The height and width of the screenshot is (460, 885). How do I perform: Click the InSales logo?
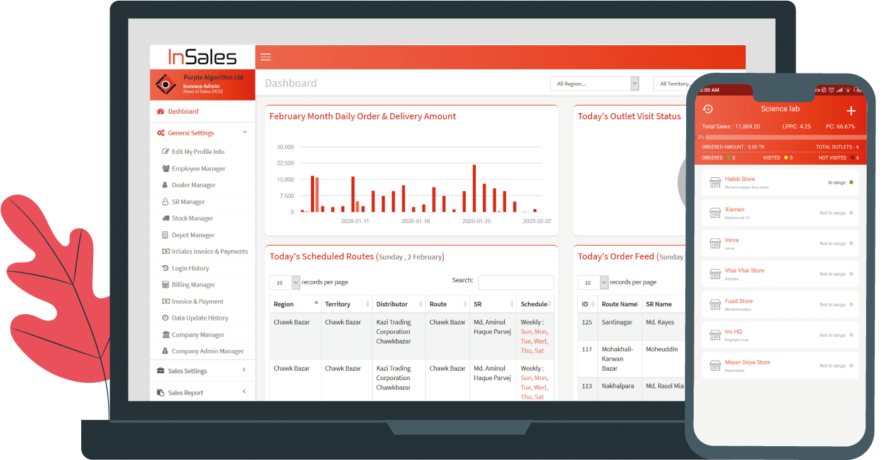[202, 57]
